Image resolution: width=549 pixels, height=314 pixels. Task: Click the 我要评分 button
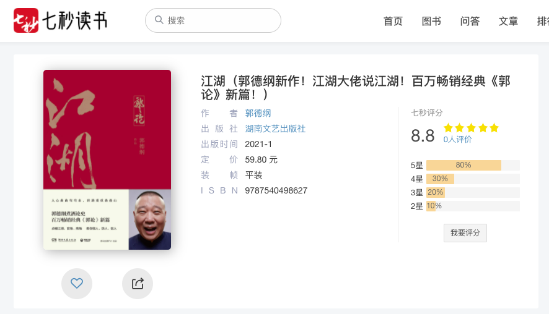465,233
